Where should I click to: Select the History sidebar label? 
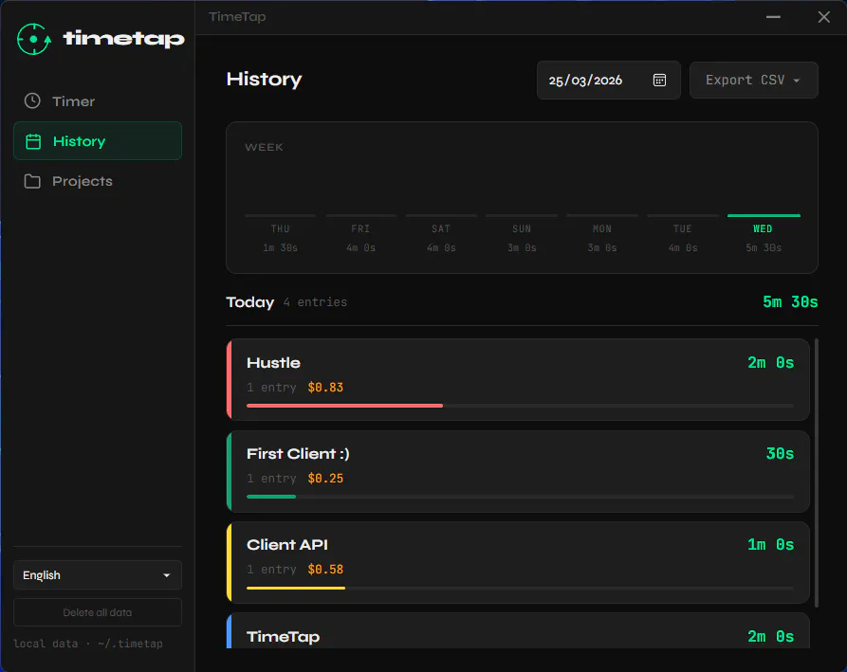click(79, 141)
